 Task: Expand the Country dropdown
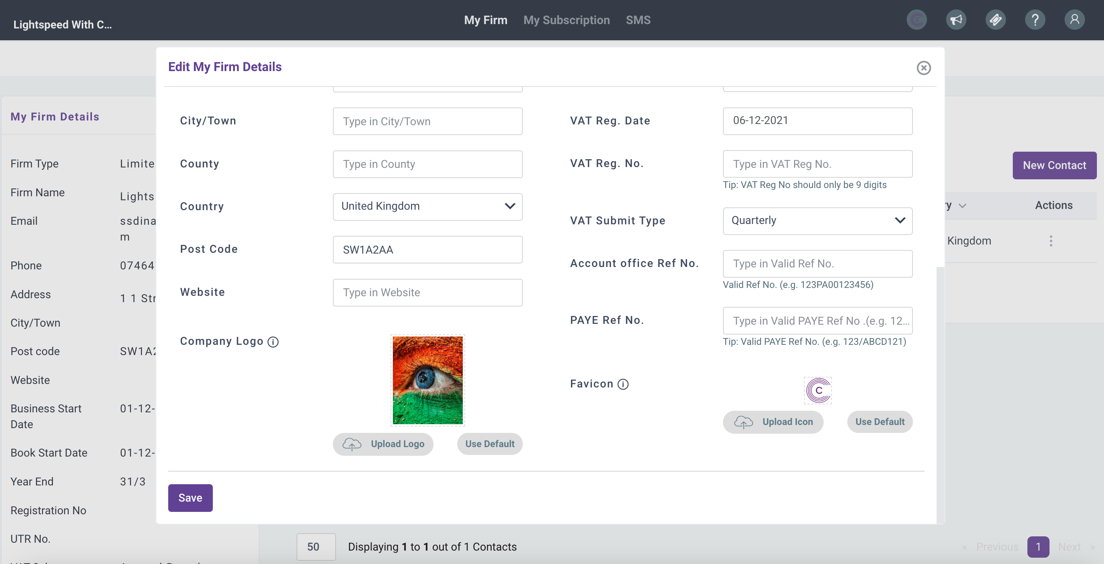(x=427, y=207)
